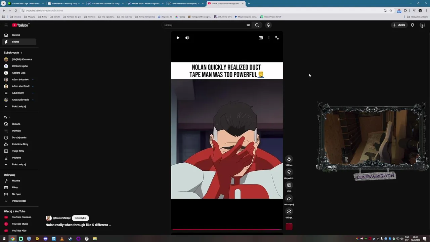Seek on the red Shorts progress bar
This screenshot has width=430, height=242.
[x=227, y=230]
